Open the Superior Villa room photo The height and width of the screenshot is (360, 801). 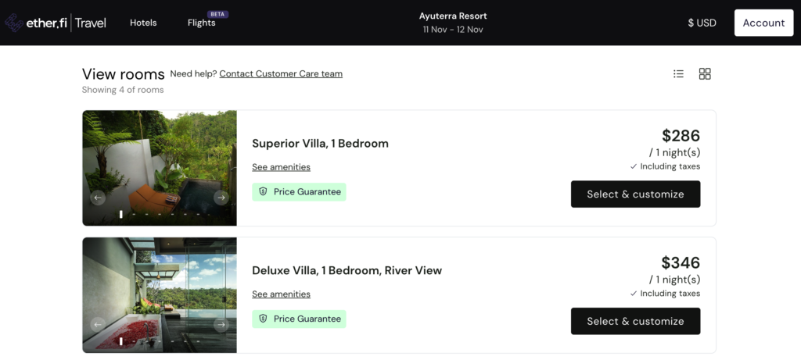160,156
